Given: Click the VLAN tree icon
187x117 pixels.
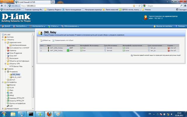Looking at the screenshot, I should 8,88.
